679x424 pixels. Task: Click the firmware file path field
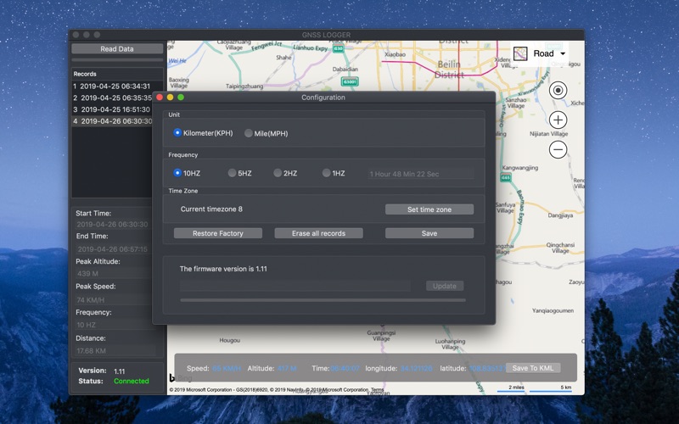[x=295, y=286]
